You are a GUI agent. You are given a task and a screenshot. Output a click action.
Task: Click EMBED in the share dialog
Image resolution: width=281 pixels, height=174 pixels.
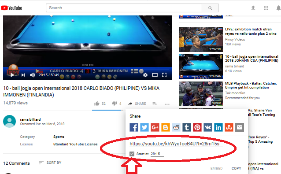(217, 168)
